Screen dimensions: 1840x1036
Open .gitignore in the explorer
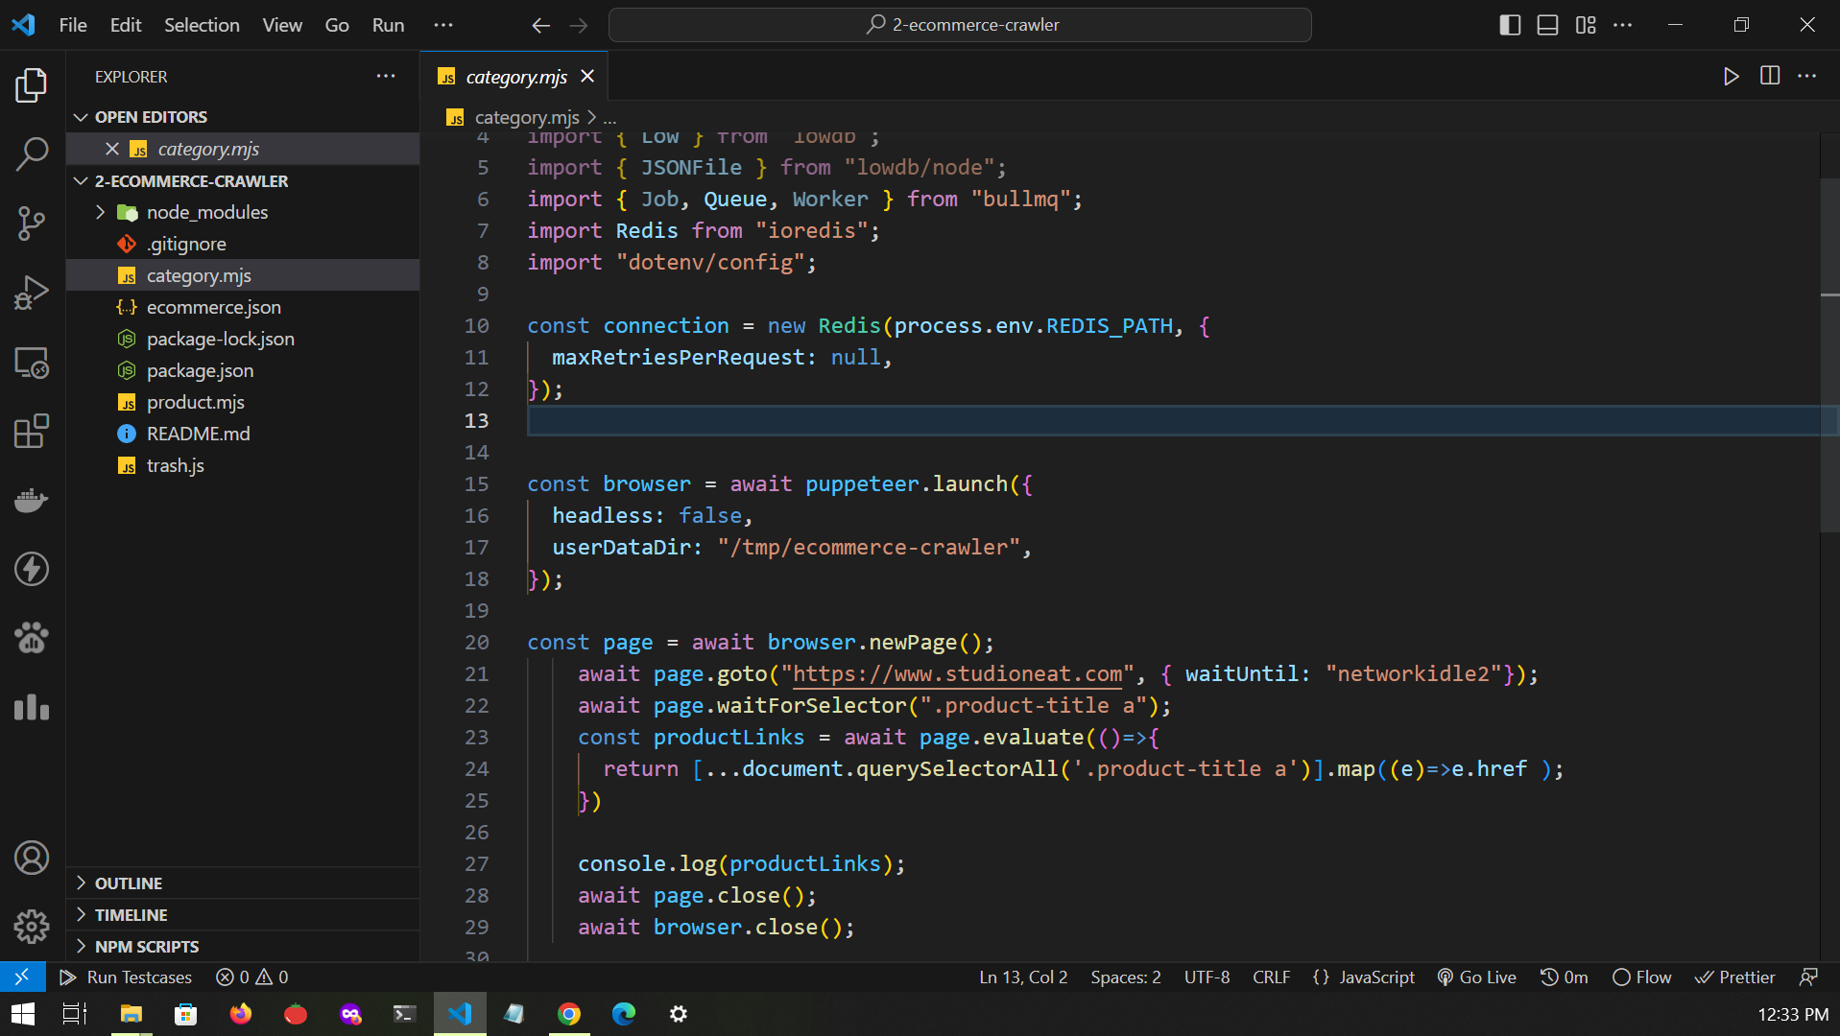[243, 244]
